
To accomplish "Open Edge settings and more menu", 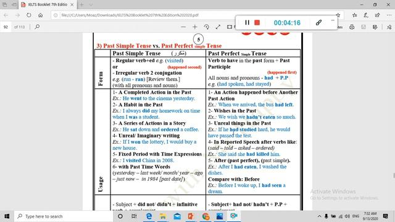I will [389, 15].
